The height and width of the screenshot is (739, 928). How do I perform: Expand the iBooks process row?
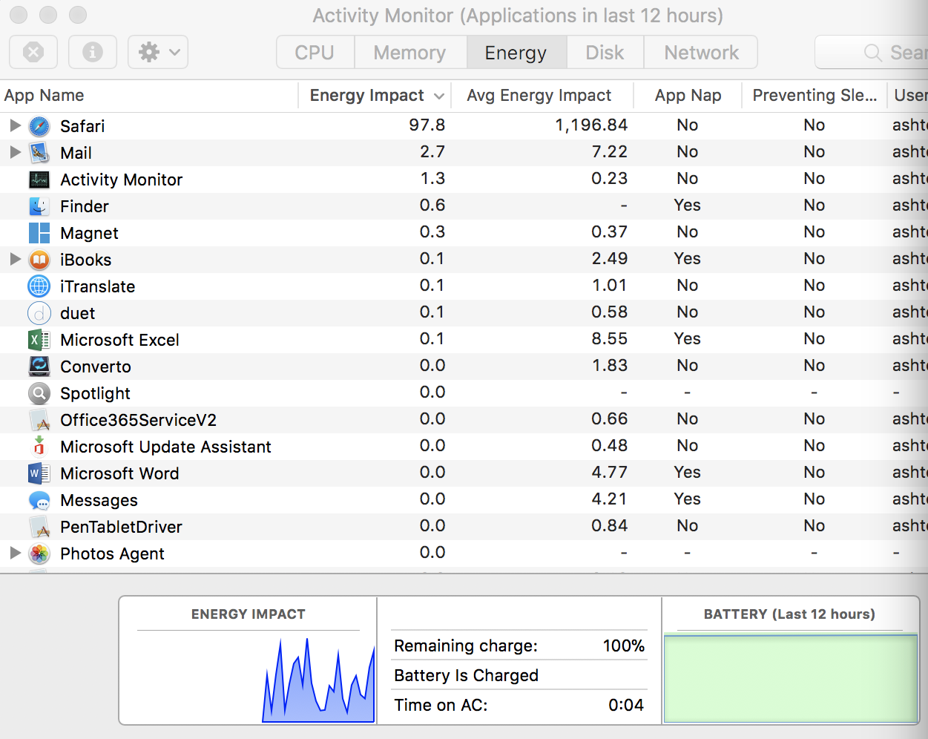pyautogui.click(x=15, y=259)
